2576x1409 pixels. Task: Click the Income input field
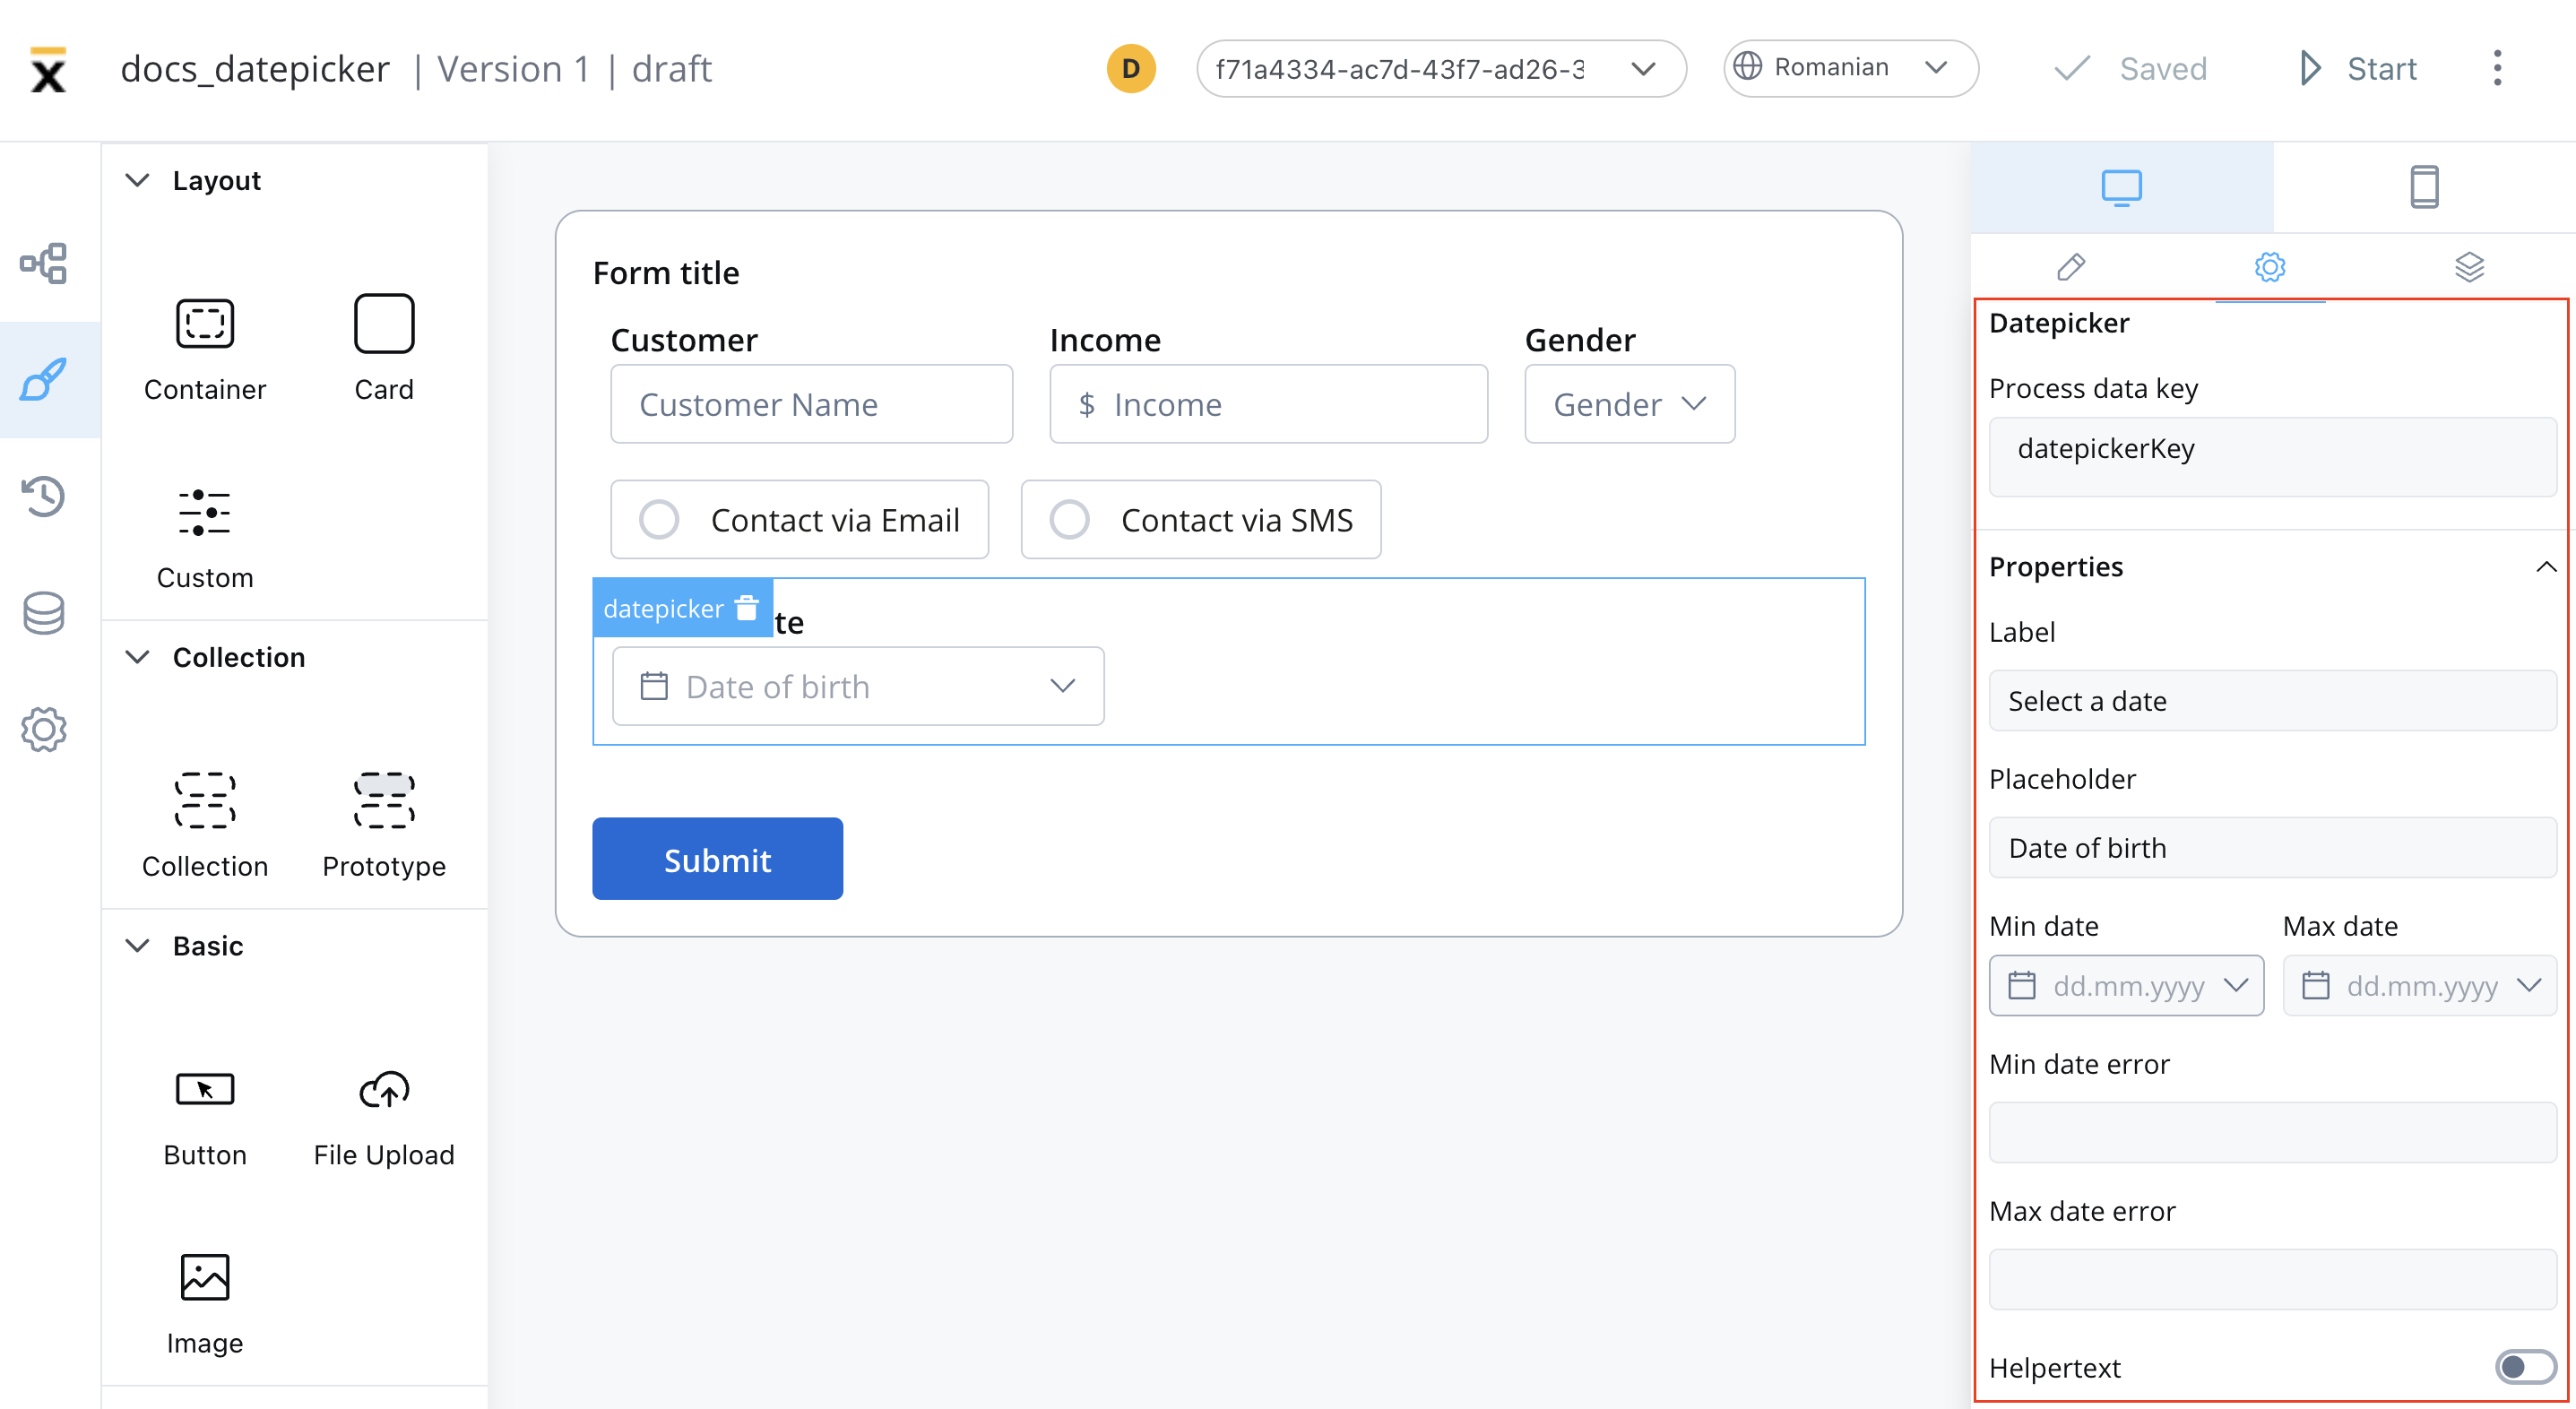[1268, 404]
